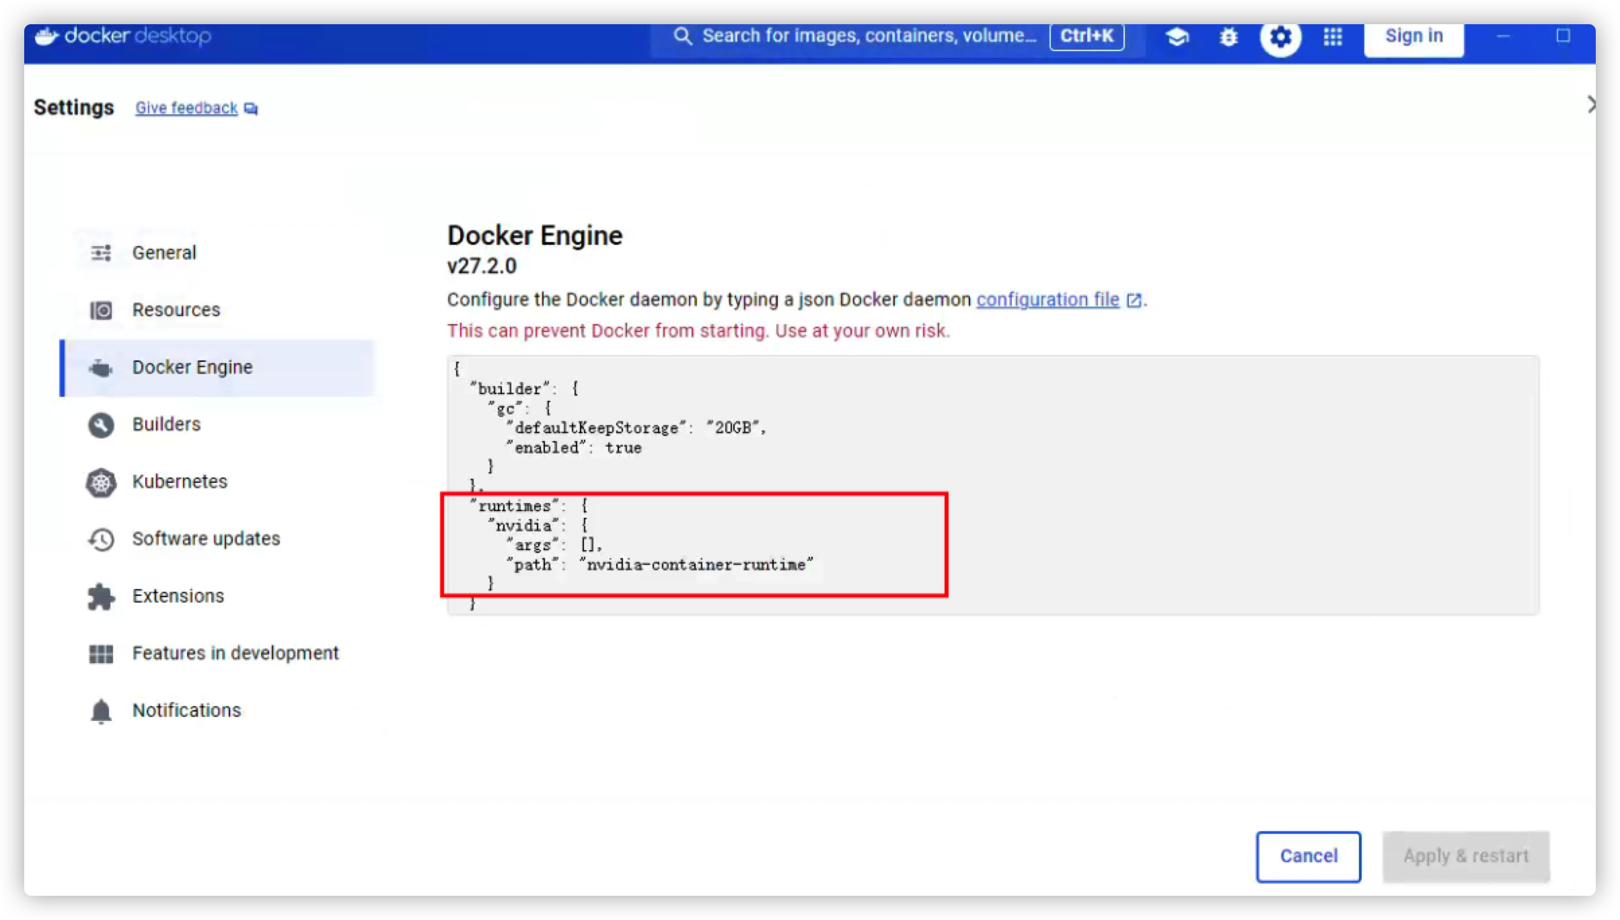Select the Docker Engine settings section

[x=217, y=368]
